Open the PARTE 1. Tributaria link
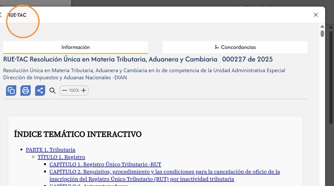This screenshot has width=334, height=186. pyautogui.click(x=51, y=150)
